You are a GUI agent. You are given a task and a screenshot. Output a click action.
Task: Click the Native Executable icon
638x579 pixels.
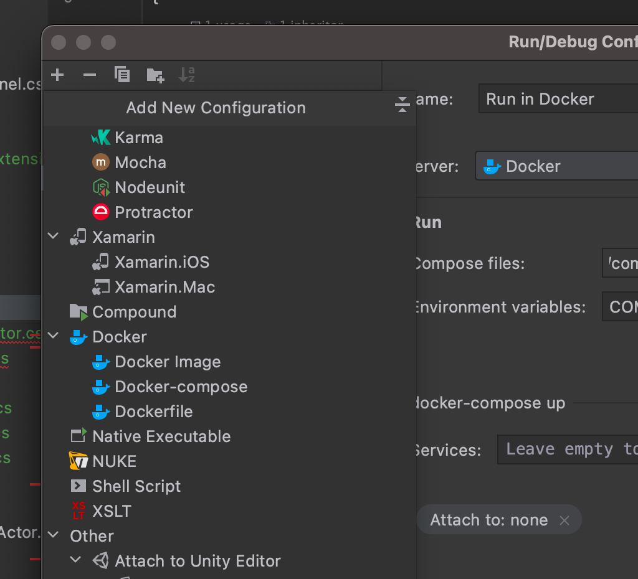79,435
